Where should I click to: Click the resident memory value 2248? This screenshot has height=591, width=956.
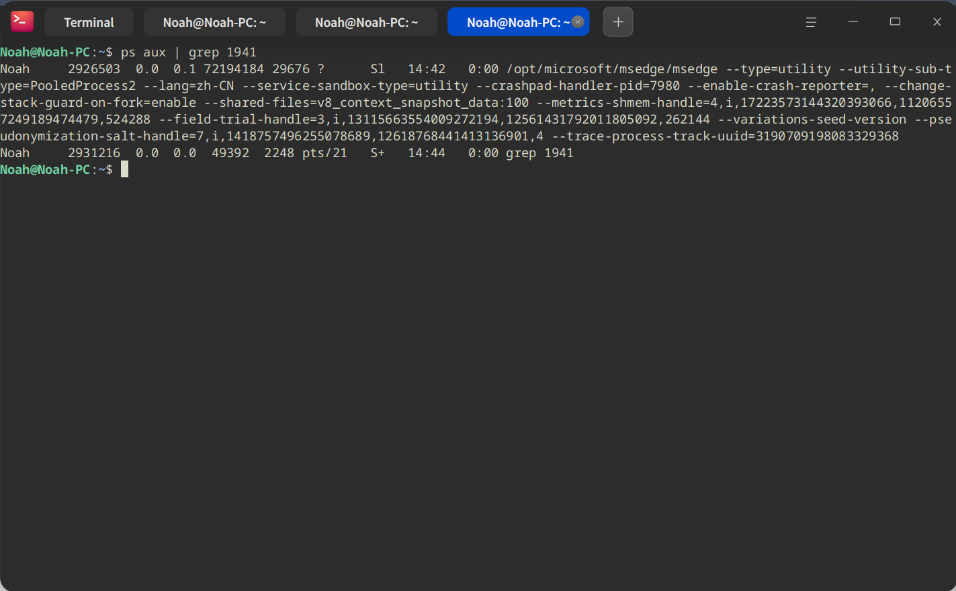tap(279, 153)
